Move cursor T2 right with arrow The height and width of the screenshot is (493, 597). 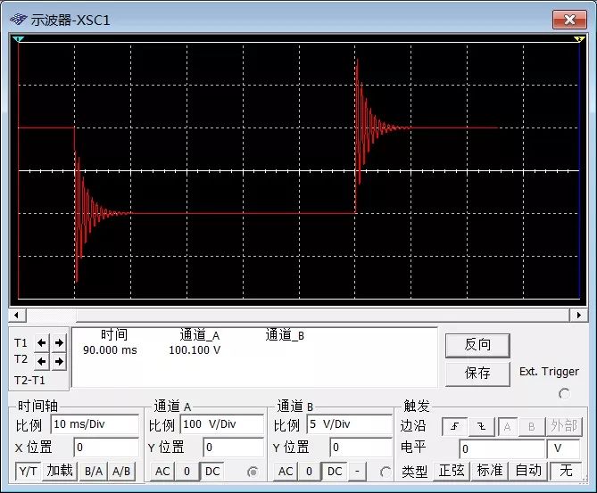pyautogui.click(x=59, y=361)
